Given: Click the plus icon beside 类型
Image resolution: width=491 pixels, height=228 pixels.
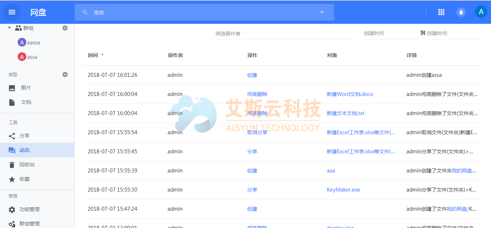Looking at the screenshot, I should (x=65, y=75).
